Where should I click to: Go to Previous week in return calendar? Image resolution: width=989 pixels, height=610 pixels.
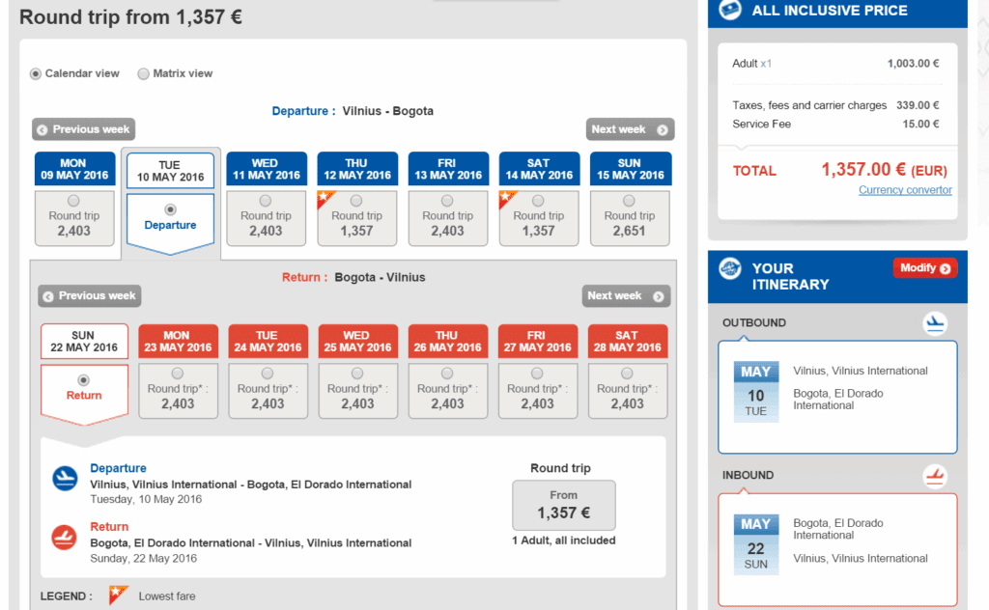coord(90,295)
